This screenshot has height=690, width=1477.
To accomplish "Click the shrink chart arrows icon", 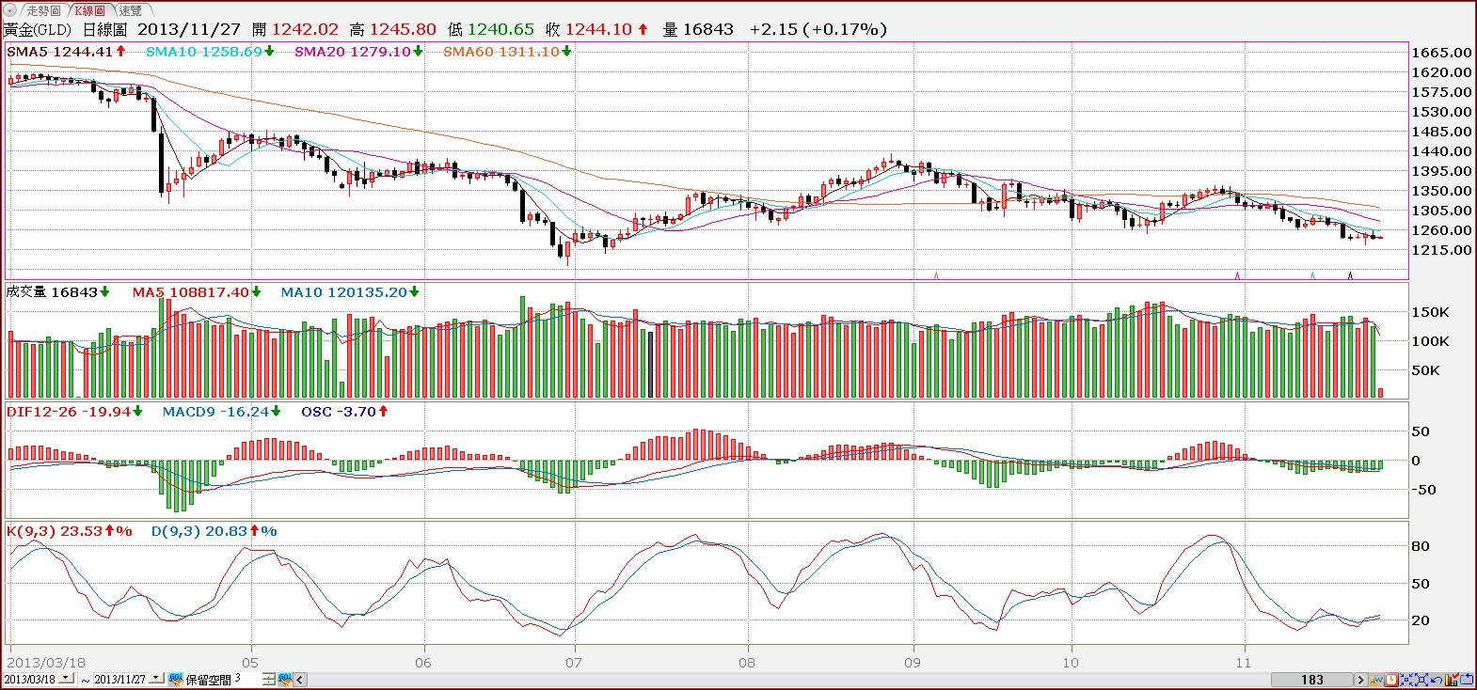I will 1406,680.
